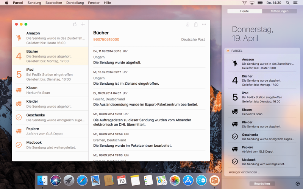Screen dimensions: 303x189
Task: Select the Amazon shipment in sidebar
Action: point(50,38)
